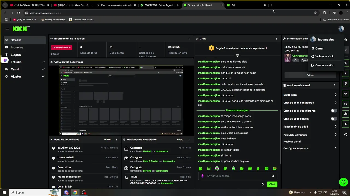The height and width of the screenshot is (196, 350).
Task: Click the broadcast signal icon on right rail
Action: point(346,104)
